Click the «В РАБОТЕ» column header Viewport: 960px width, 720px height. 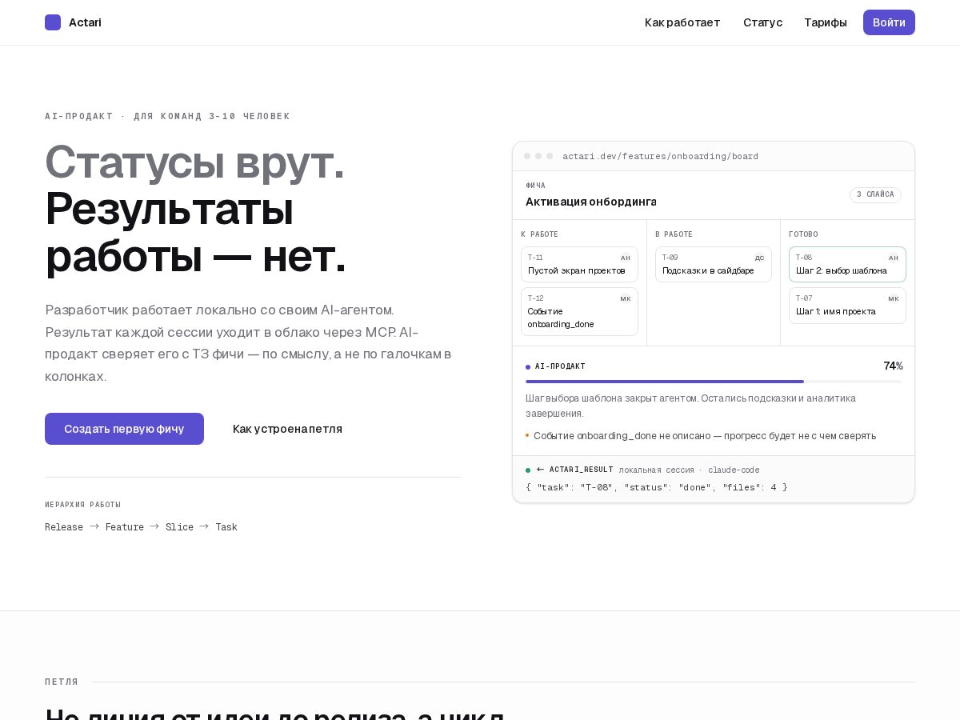[x=674, y=234]
